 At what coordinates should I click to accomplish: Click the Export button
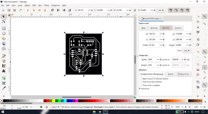tap(171, 74)
